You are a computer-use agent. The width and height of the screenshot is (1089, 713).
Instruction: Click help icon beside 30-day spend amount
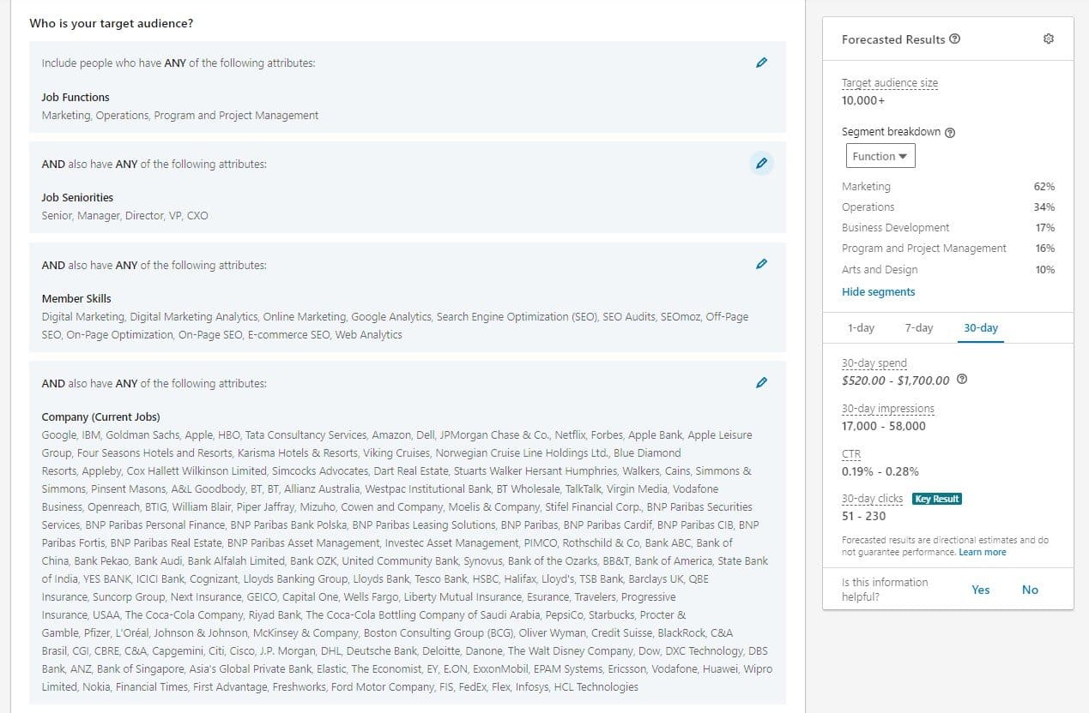pos(962,380)
